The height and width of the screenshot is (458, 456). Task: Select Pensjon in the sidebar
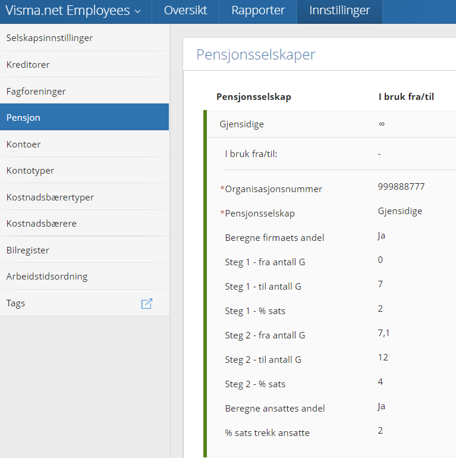[x=84, y=117]
